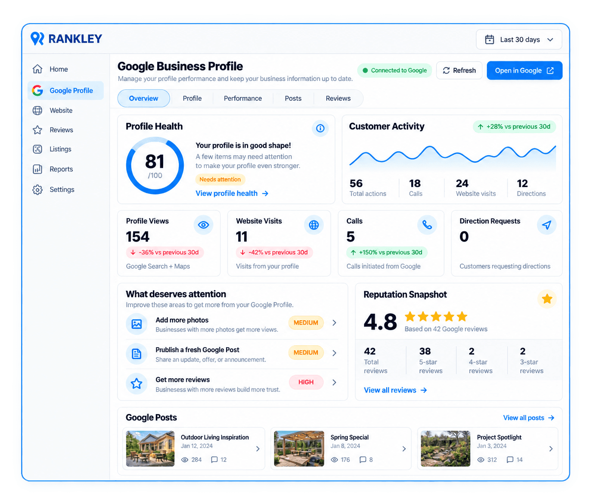
Task: Click the 81/100 profile health progress ring
Action: [x=155, y=166]
